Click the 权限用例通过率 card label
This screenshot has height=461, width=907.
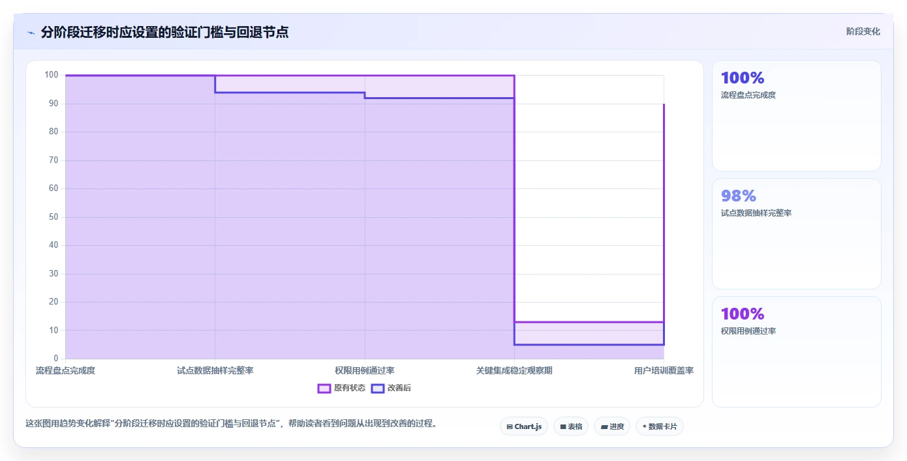point(748,331)
